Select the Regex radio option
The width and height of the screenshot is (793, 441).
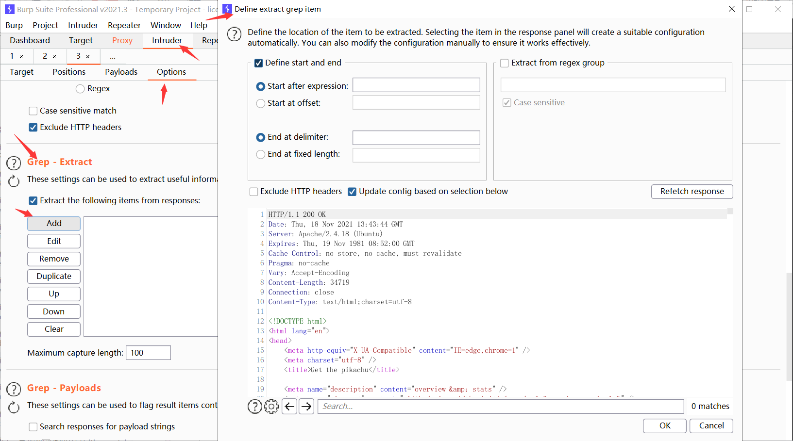[80, 89]
